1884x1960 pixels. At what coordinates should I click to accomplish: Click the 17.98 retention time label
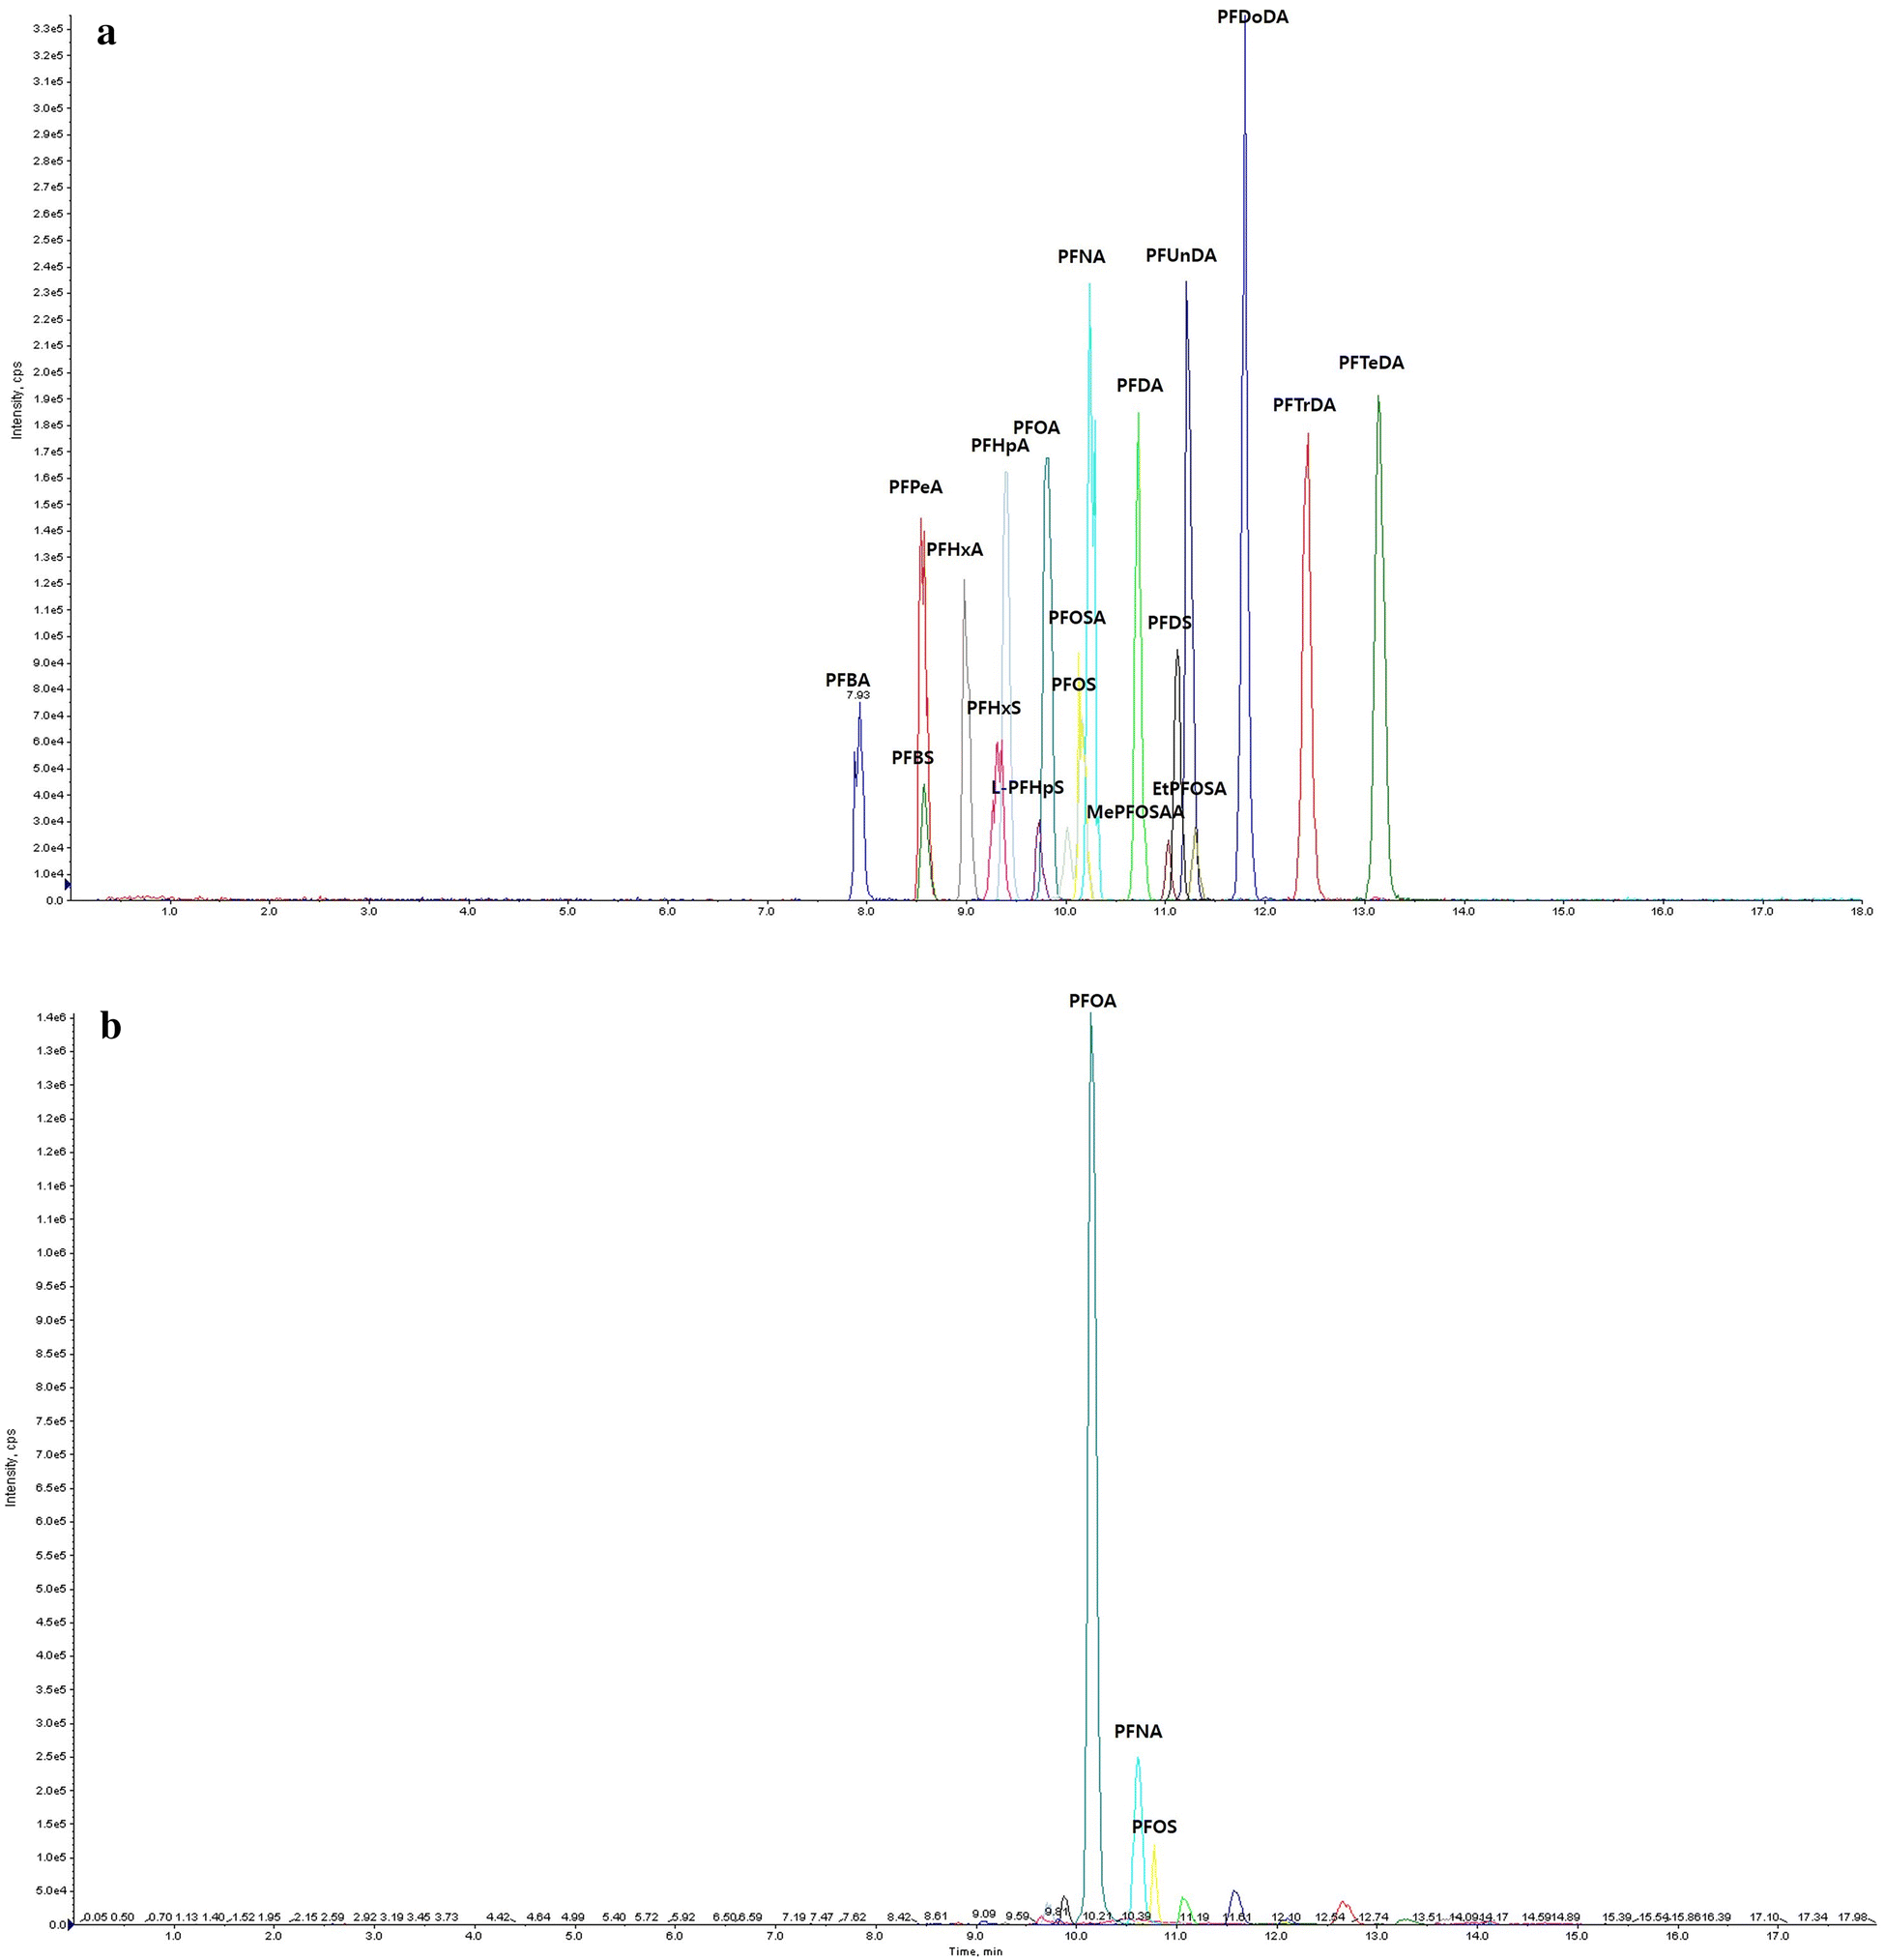pos(1853,1917)
